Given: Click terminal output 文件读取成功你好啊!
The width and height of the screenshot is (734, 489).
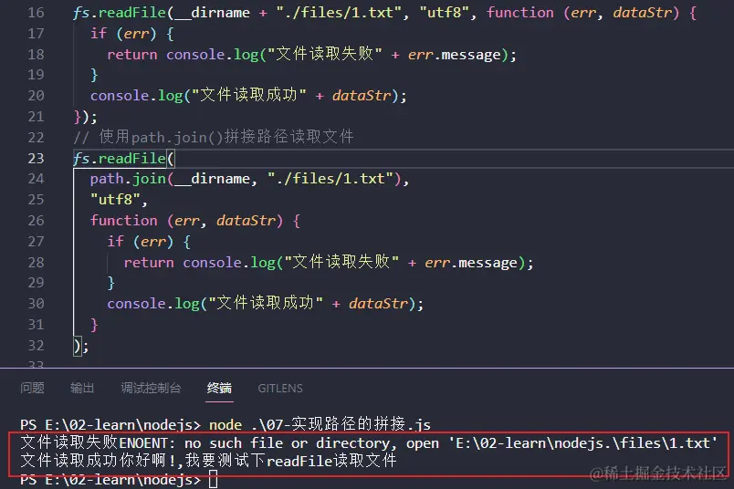Looking at the screenshot, I should click(x=98, y=461).
